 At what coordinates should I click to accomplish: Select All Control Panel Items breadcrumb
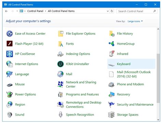tap(61, 11)
